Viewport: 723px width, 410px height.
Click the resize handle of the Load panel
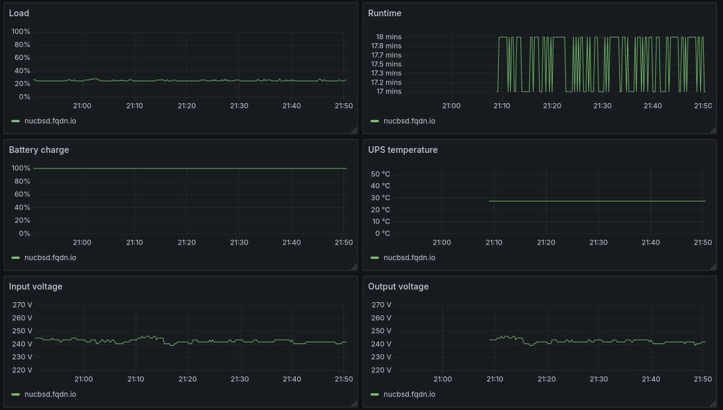click(x=354, y=130)
